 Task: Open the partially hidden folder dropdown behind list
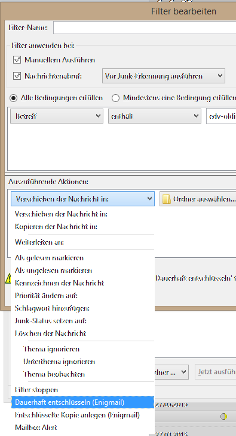point(171,372)
